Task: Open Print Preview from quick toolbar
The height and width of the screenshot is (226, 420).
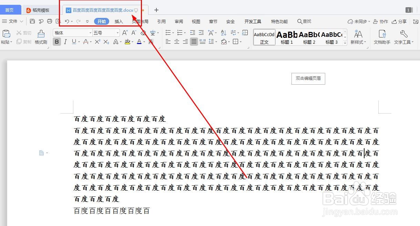Action: tap(58, 21)
